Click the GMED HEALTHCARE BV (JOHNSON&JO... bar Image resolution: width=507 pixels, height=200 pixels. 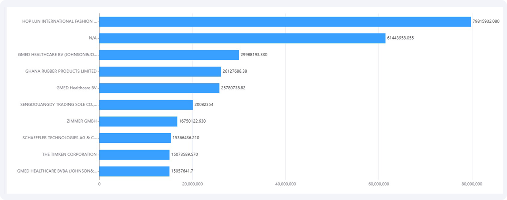pos(169,55)
